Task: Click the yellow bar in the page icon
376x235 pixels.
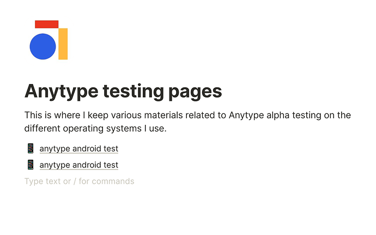Action: [x=63, y=44]
